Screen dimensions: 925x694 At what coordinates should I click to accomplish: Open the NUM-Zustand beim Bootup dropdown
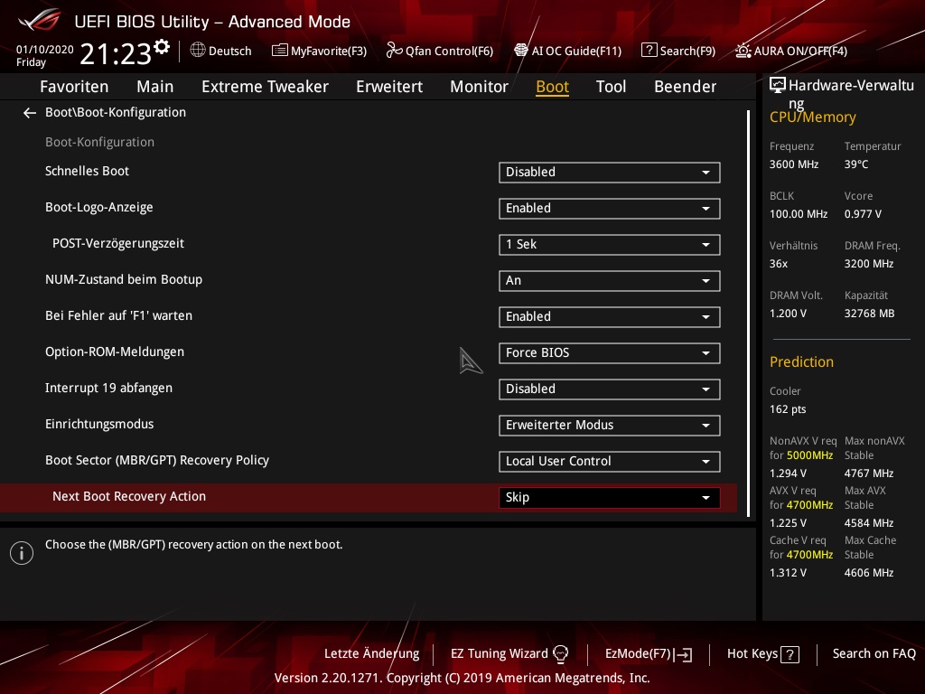(610, 281)
